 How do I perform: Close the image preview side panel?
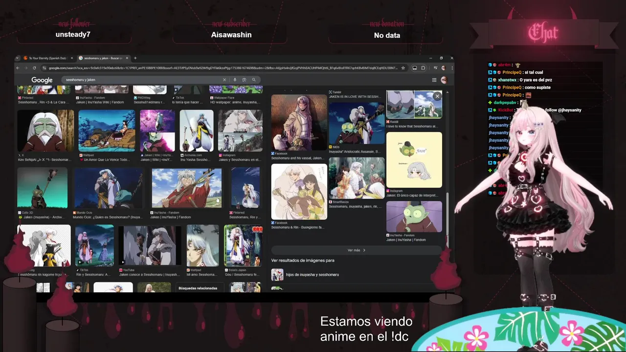437,96
